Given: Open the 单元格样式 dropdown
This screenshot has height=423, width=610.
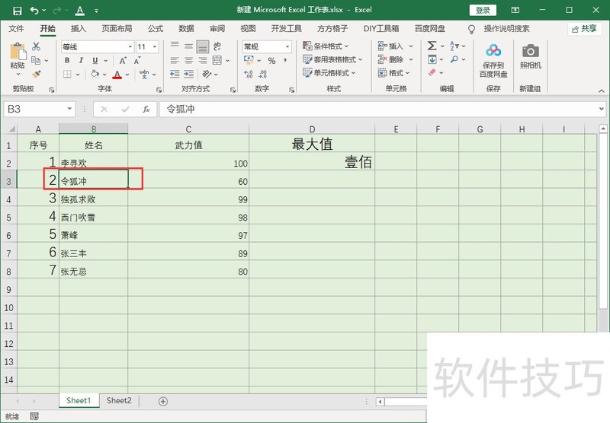Looking at the screenshot, I should pos(329,72).
